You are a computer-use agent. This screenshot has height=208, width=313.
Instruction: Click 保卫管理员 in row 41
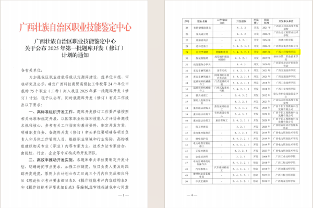[202, 127]
